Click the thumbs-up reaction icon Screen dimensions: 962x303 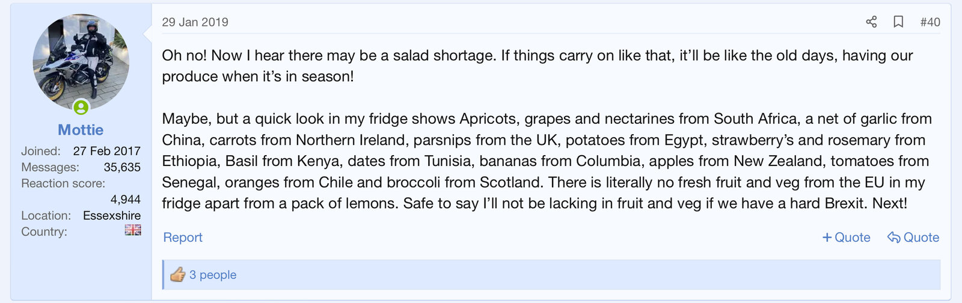(177, 275)
